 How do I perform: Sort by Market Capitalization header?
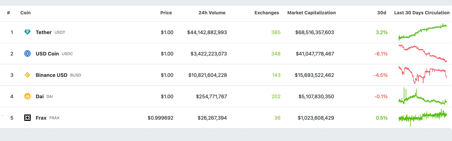coord(311,13)
